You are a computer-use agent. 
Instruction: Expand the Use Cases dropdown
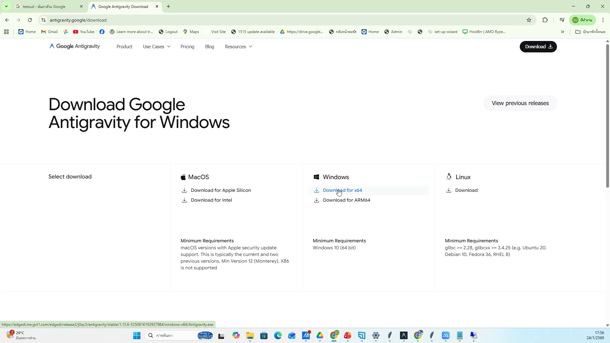coord(157,47)
